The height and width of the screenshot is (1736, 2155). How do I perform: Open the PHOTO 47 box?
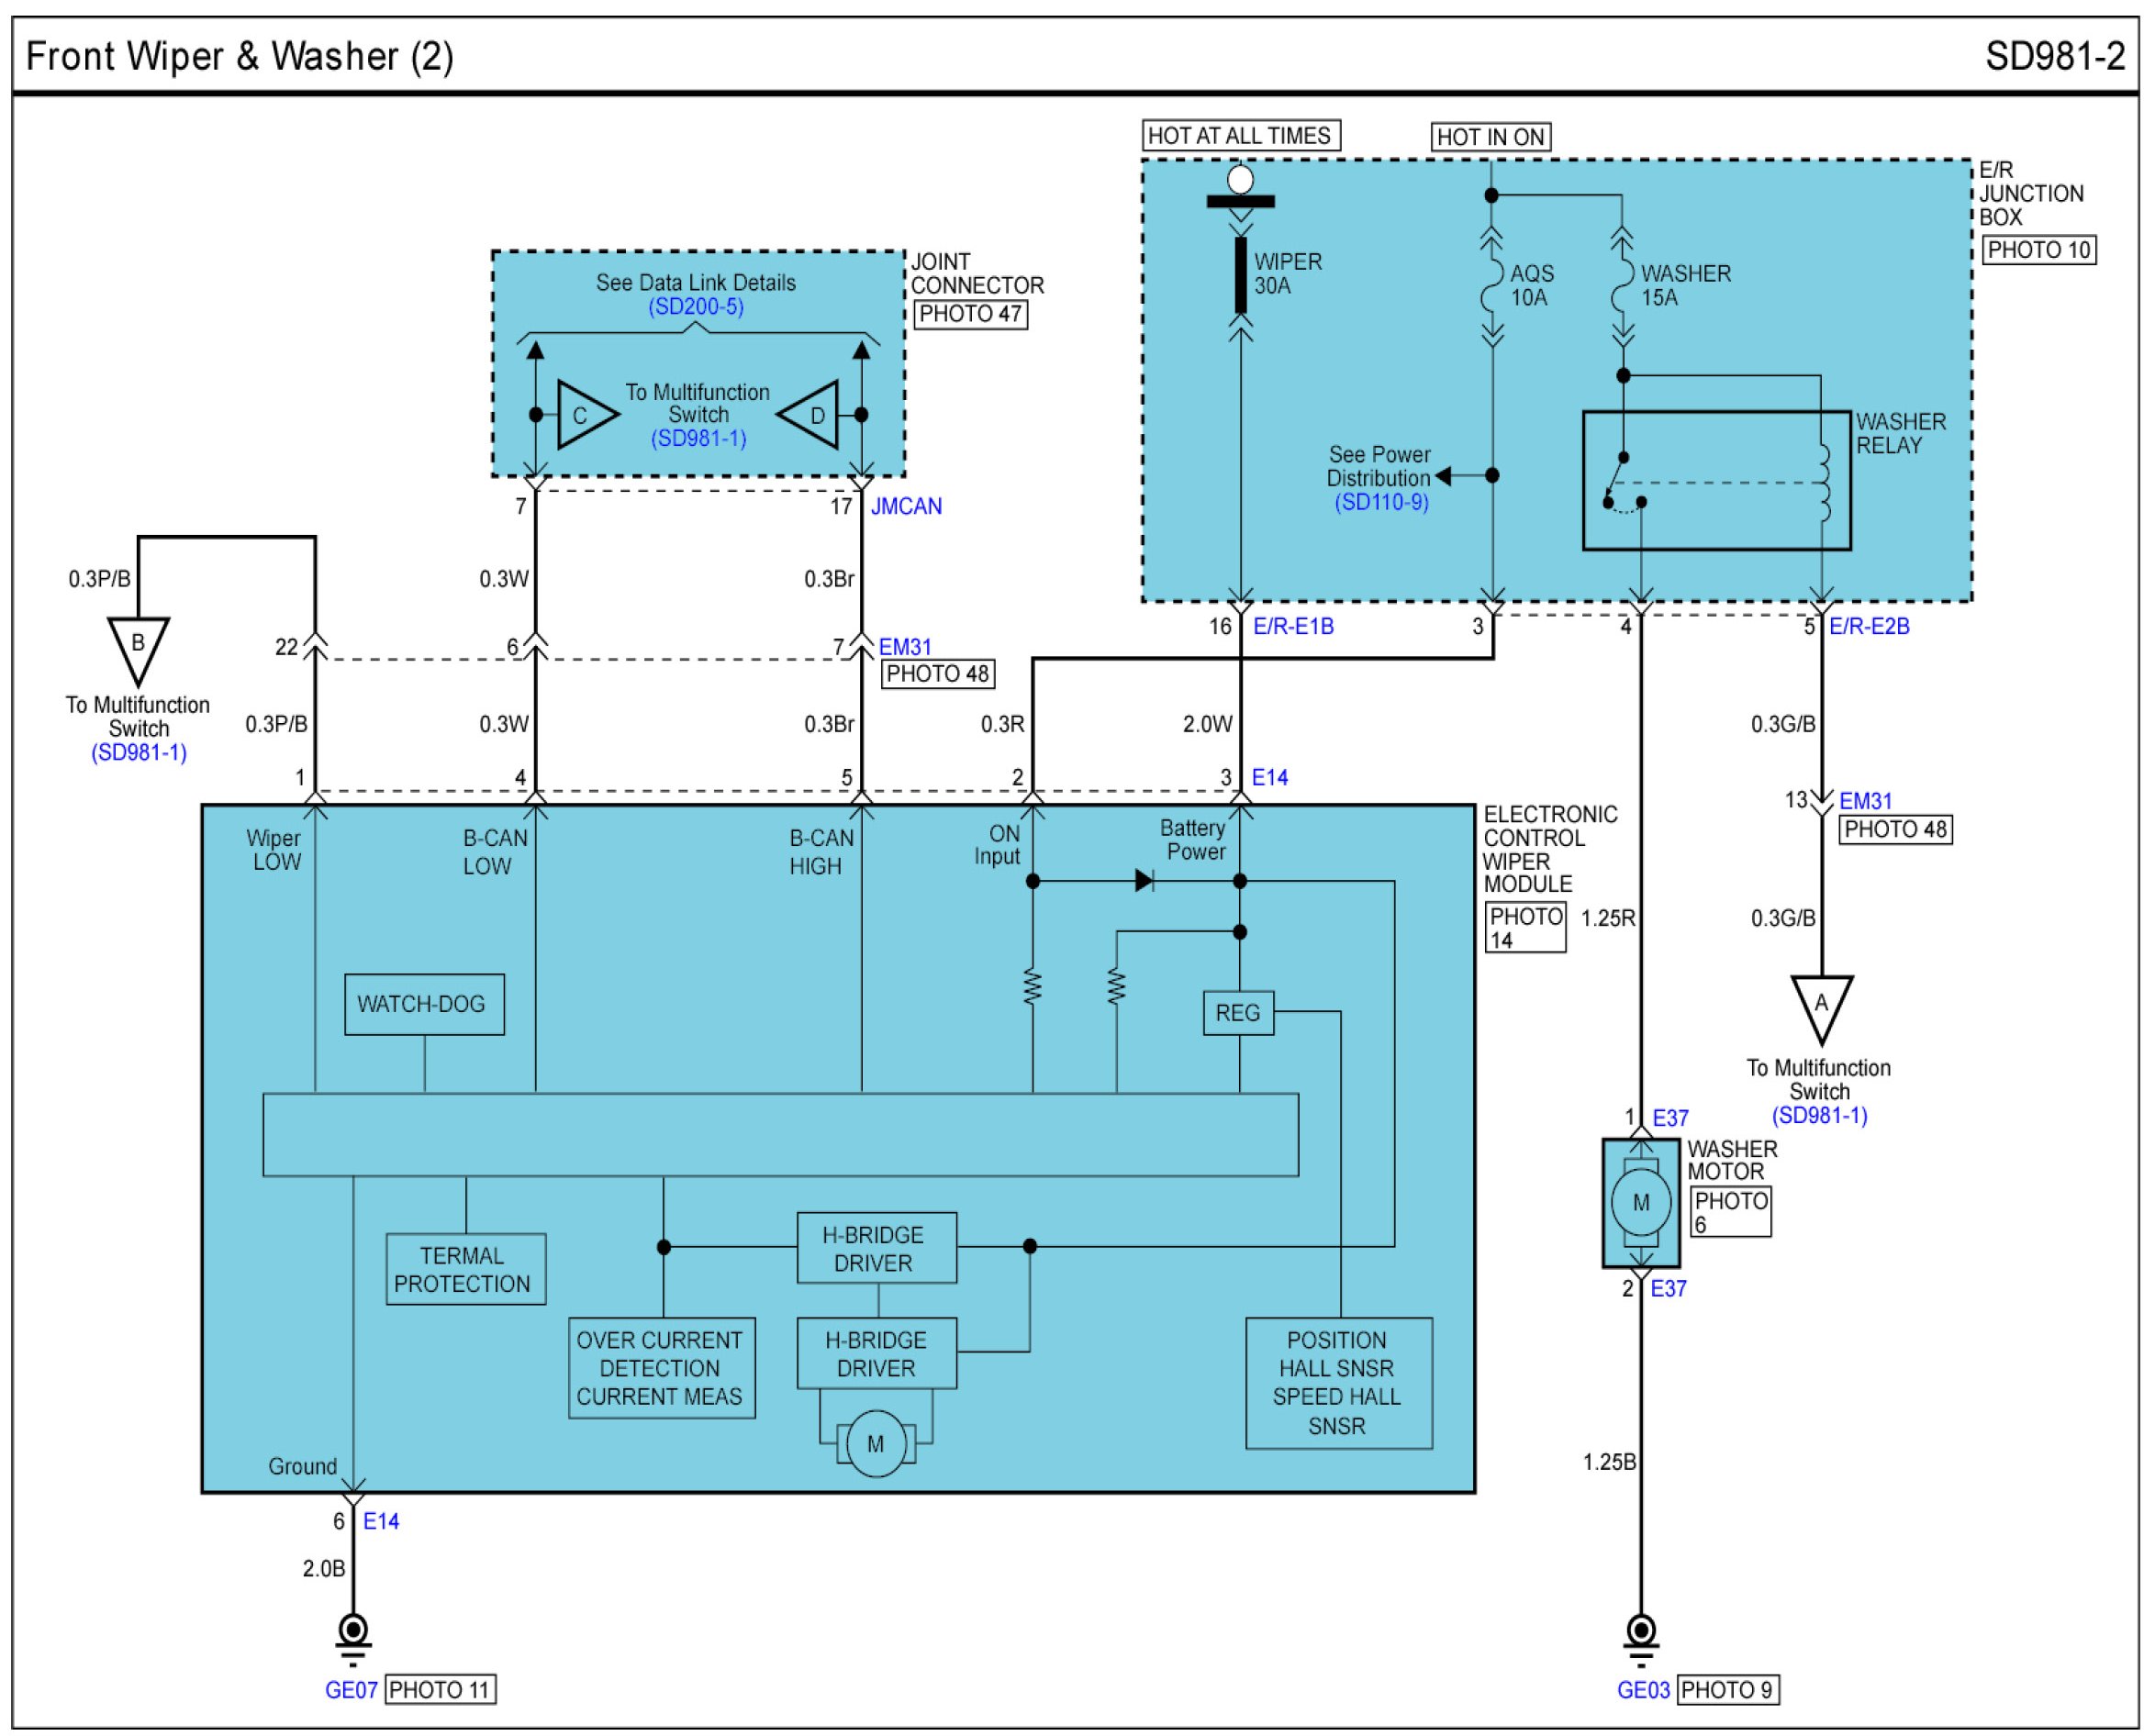pyautogui.click(x=970, y=314)
